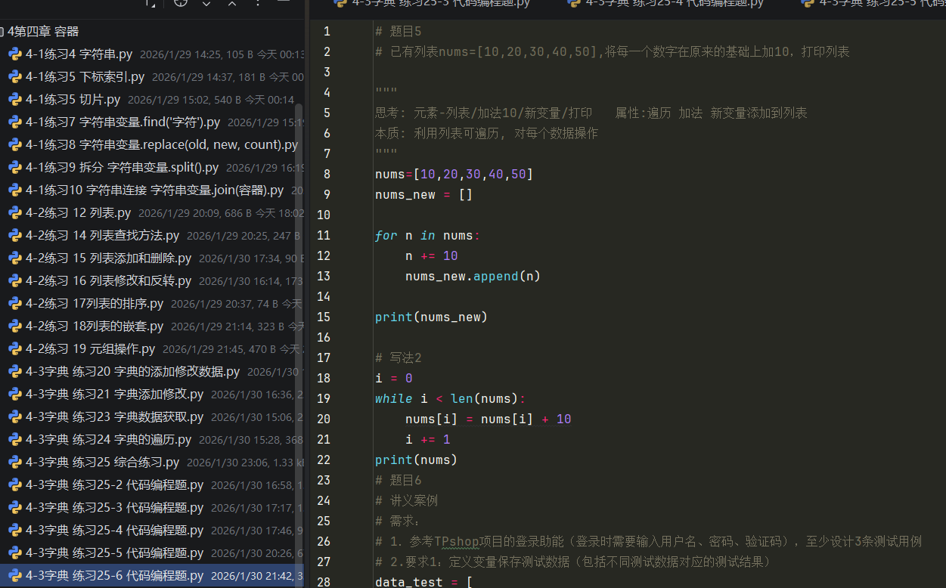Switch to the 练习25-4 代码编程题.py editor tab
This screenshot has width=946, height=588.
(665, 4)
